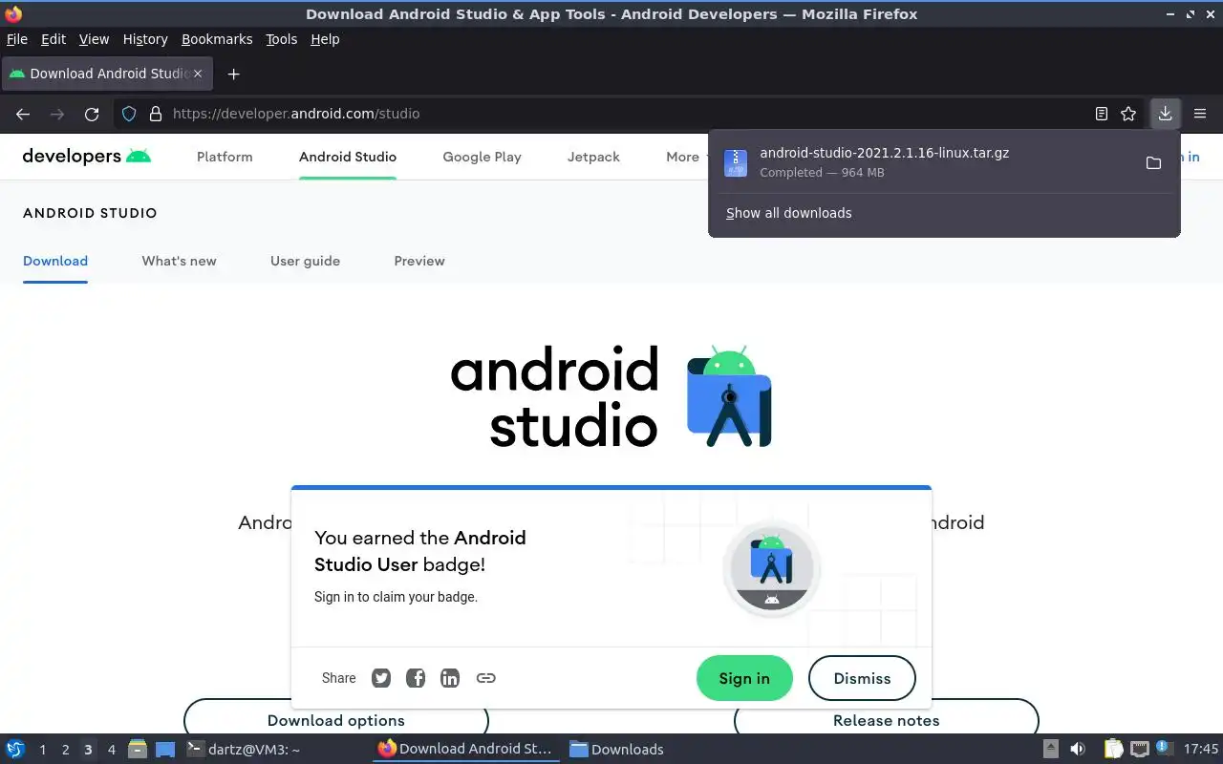Click the removable media eject tray icon
The image size is (1223, 764).
[1051, 749]
